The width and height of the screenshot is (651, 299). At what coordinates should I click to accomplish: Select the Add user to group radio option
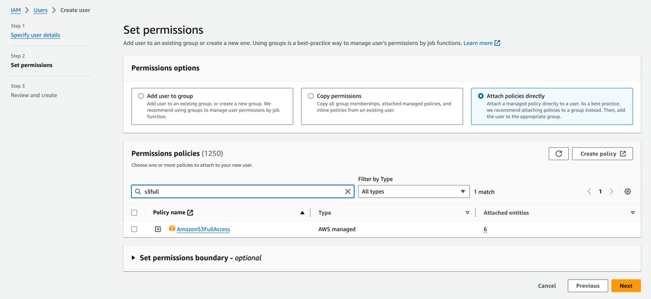pyautogui.click(x=141, y=96)
